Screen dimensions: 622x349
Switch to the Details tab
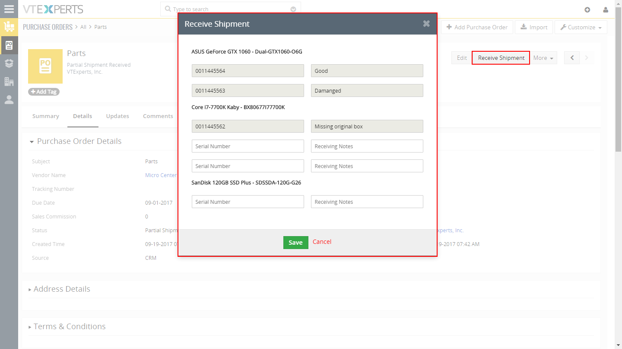83,116
